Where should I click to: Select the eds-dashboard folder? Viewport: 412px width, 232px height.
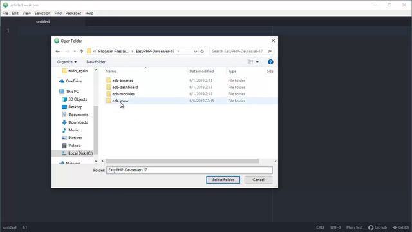pyautogui.click(x=125, y=88)
